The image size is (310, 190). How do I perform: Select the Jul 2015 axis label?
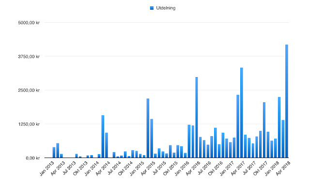159,168
